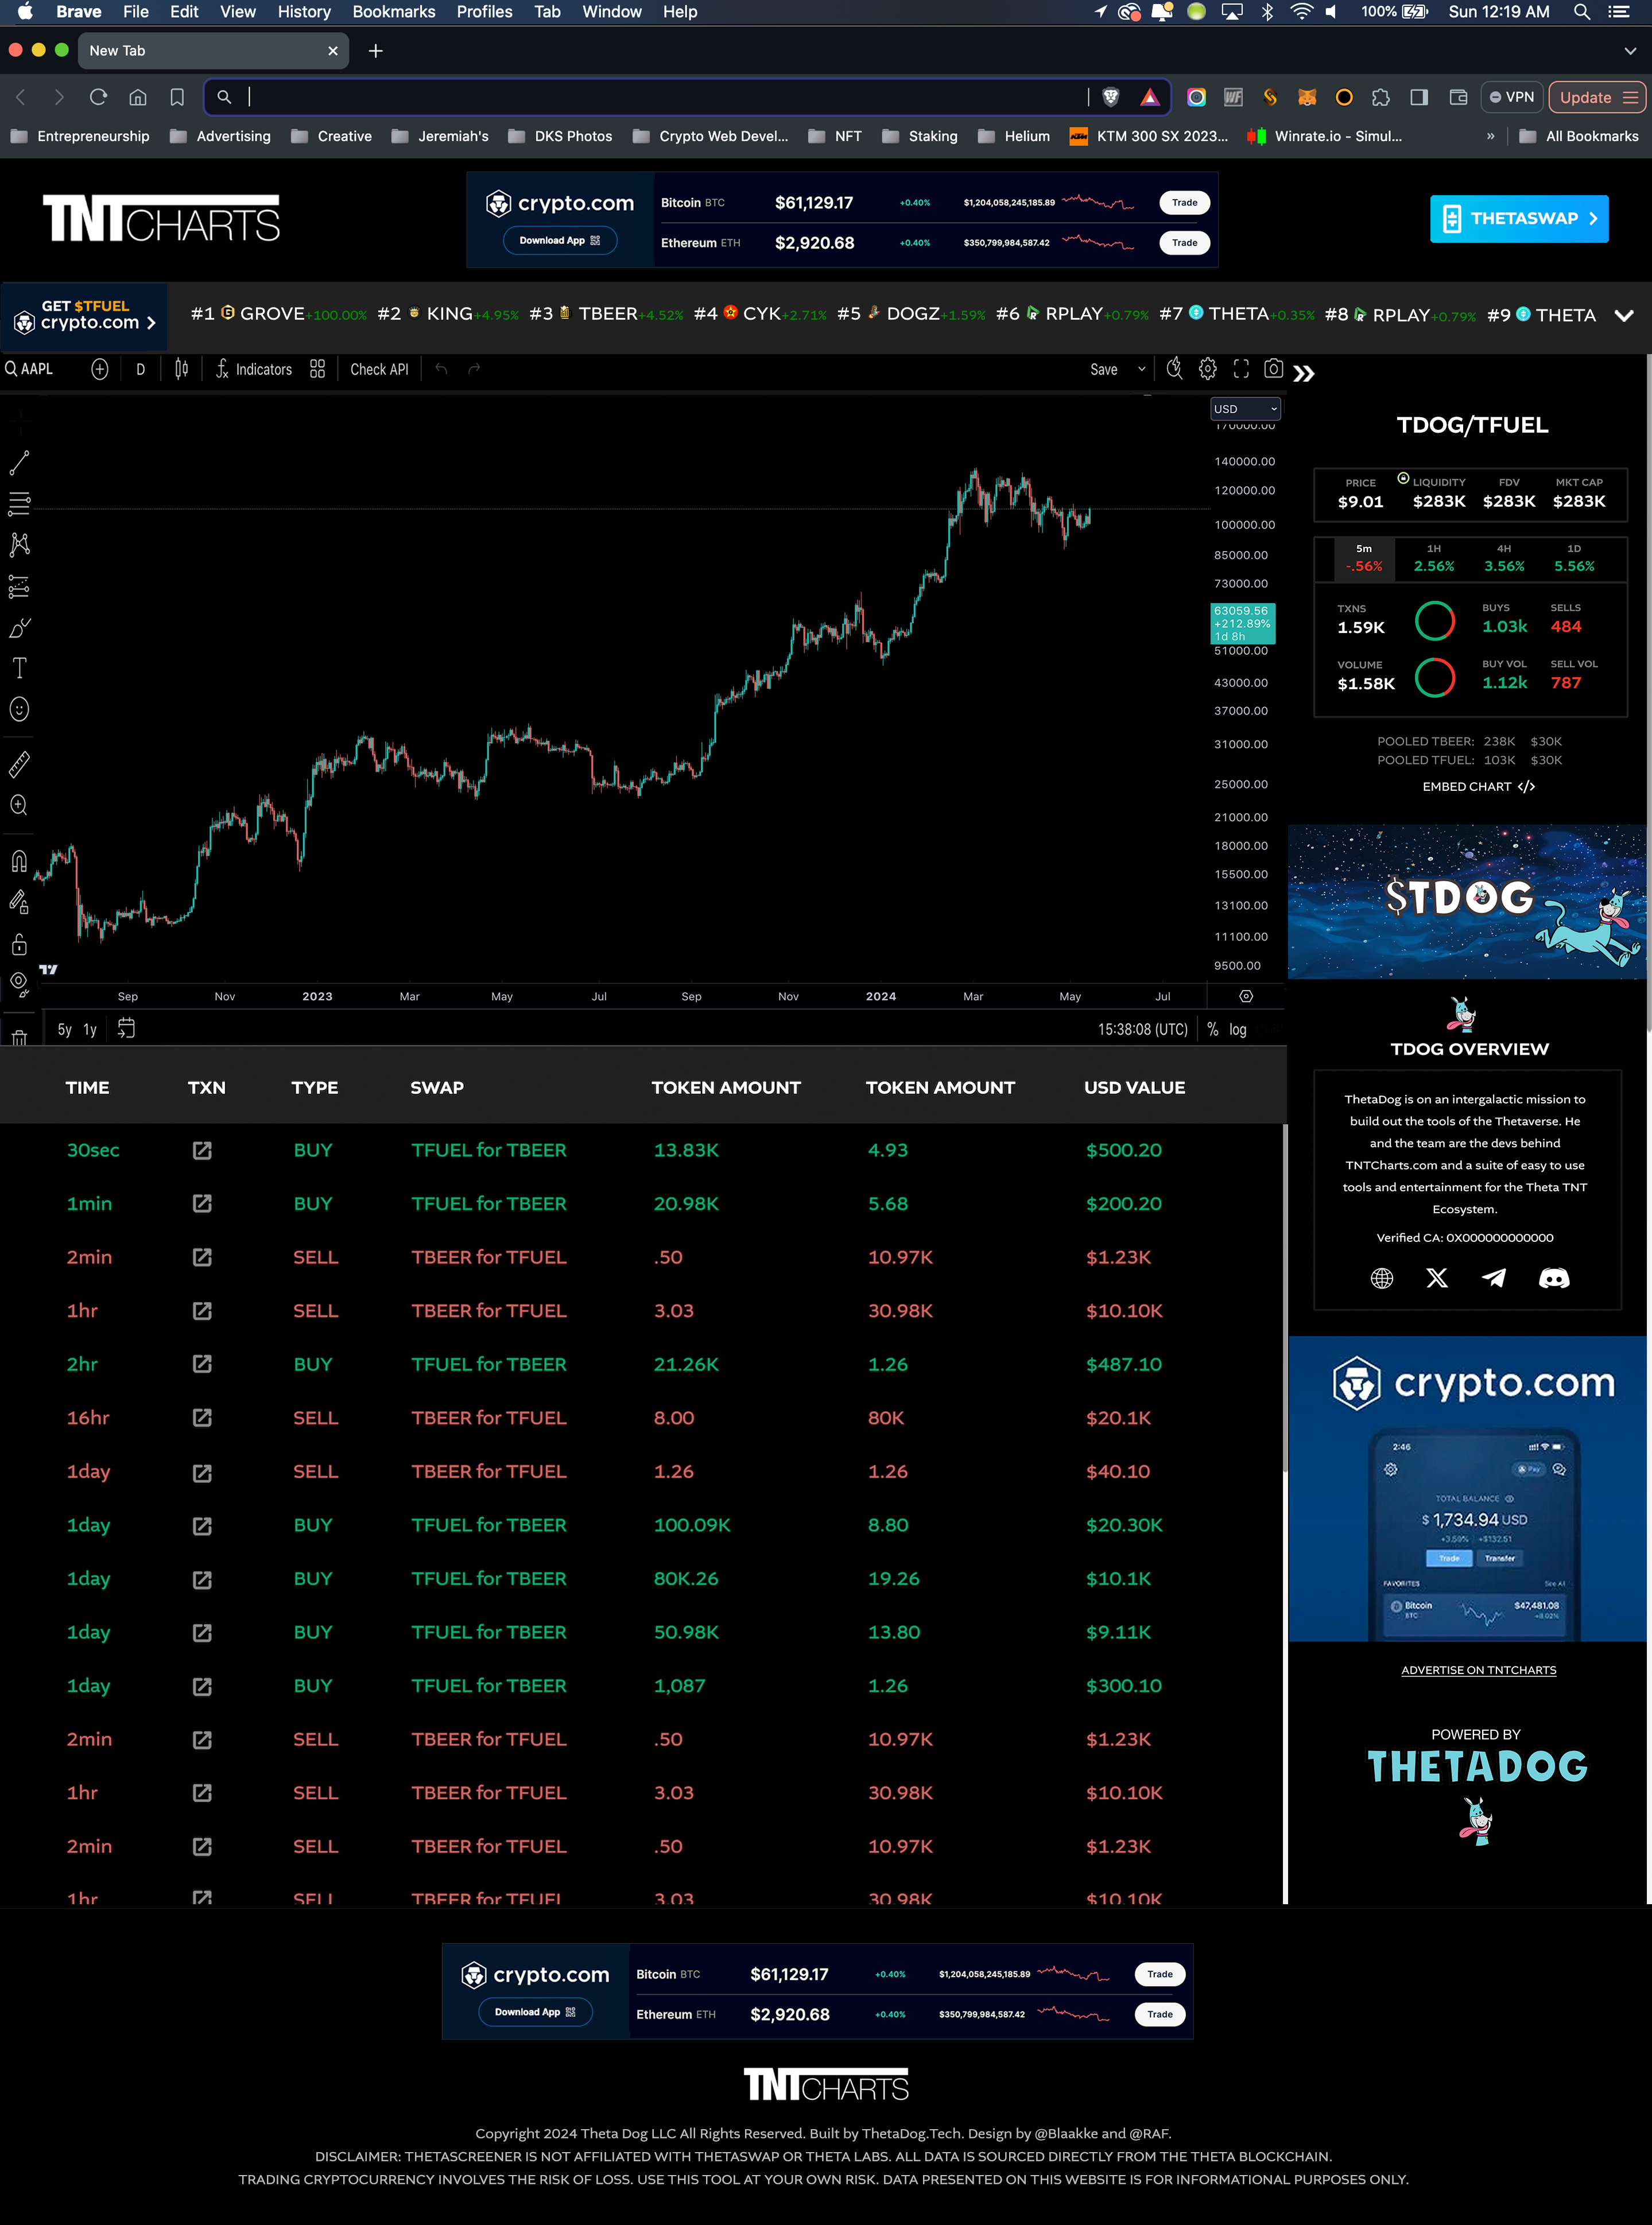
Task: Open the Bookmarks menu
Action: (393, 12)
